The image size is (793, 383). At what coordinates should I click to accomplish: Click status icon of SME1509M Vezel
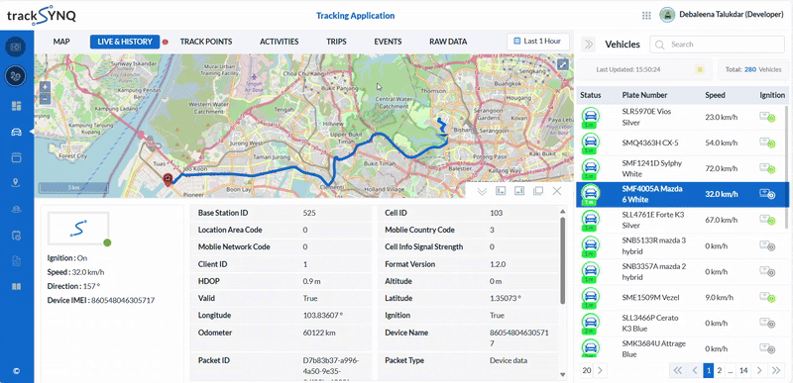[x=590, y=297]
